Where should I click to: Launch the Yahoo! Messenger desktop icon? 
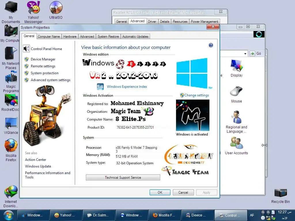33,12
